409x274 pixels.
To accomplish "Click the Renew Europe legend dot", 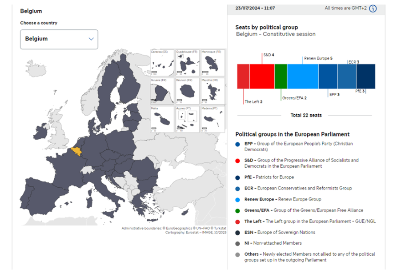I will [237, 200].
